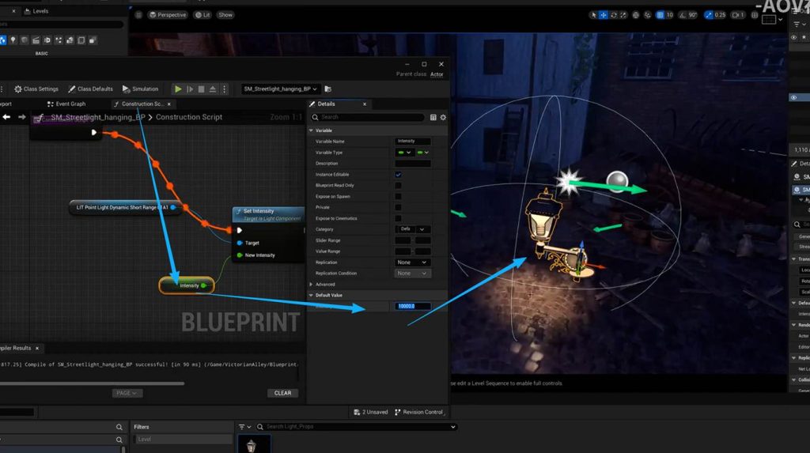Click the blueprint back navigation arrow
The height and width of the screenshot is (453, 810).
pyautogui.click(x=6, y=117)
